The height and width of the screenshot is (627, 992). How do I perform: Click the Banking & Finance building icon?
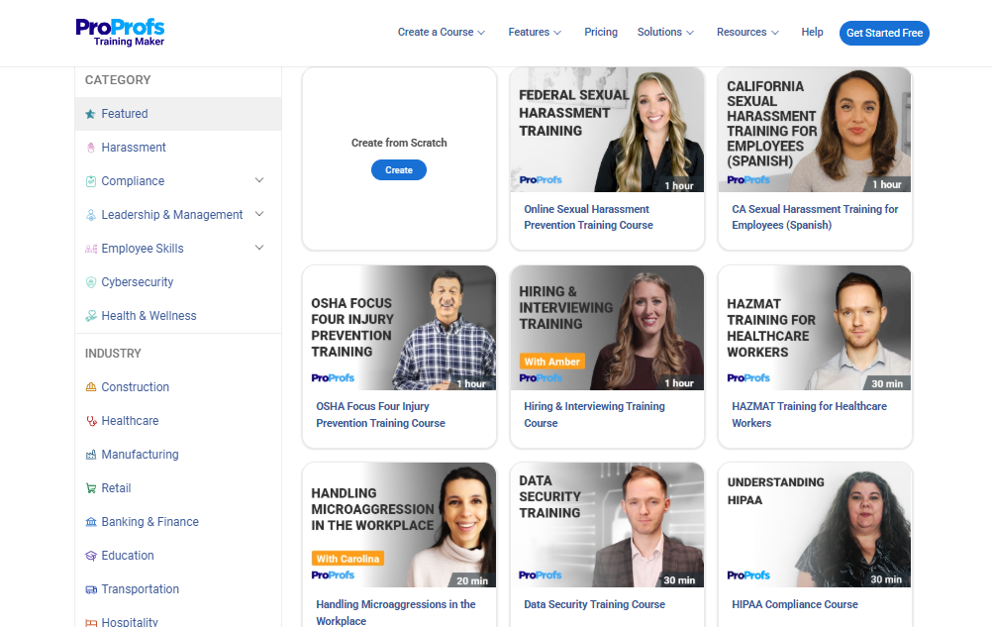(x=90, y=522)
